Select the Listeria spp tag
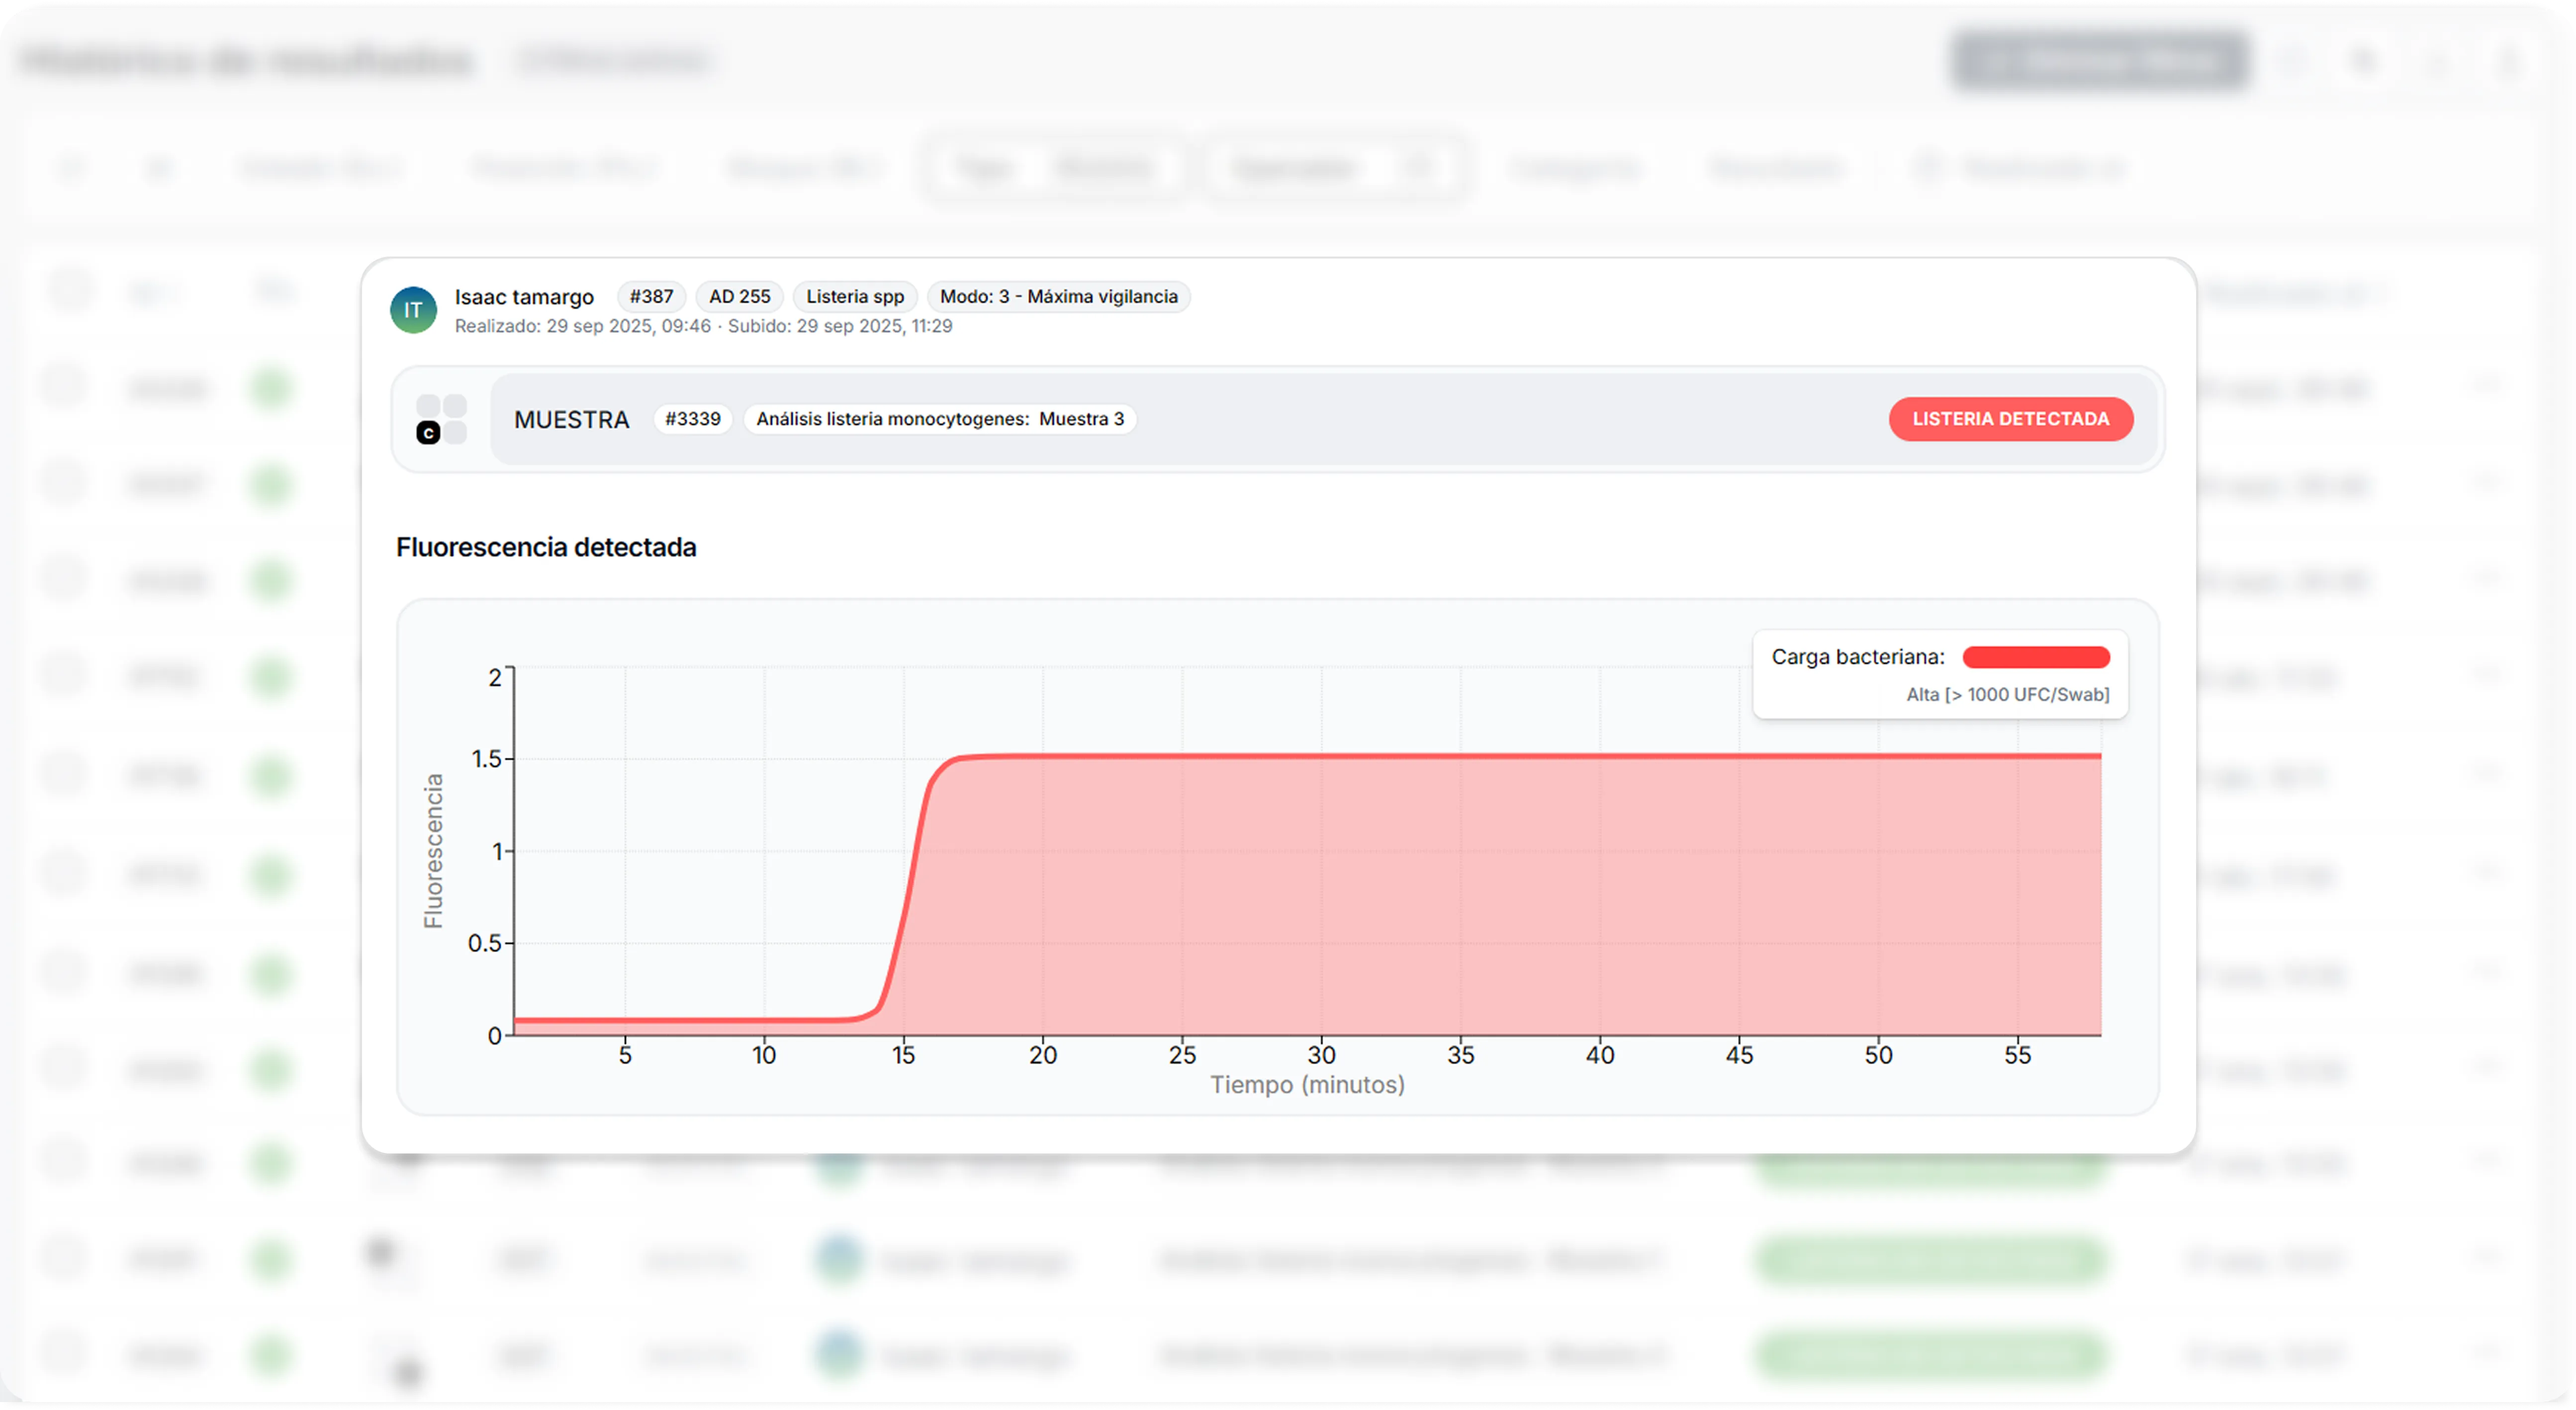This screenshot has height=1410, width=2576. click(x=854, y=297)
